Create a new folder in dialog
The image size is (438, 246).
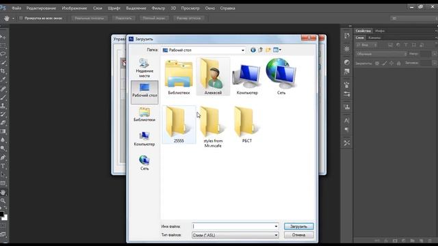coord(268,50)
